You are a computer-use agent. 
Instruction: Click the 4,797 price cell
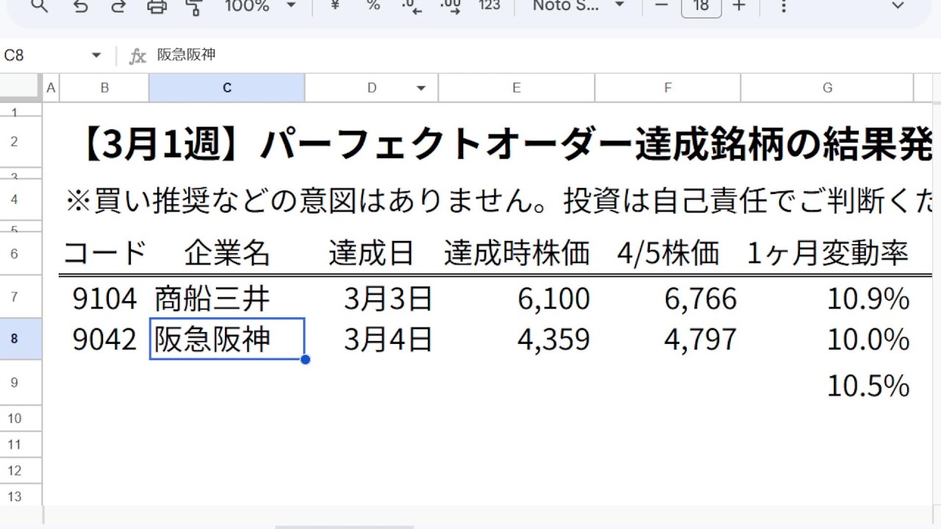pos(668,339)
